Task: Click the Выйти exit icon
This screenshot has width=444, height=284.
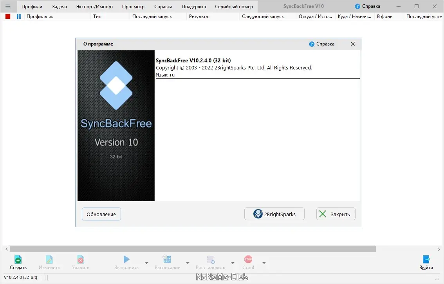Action: 426,259
